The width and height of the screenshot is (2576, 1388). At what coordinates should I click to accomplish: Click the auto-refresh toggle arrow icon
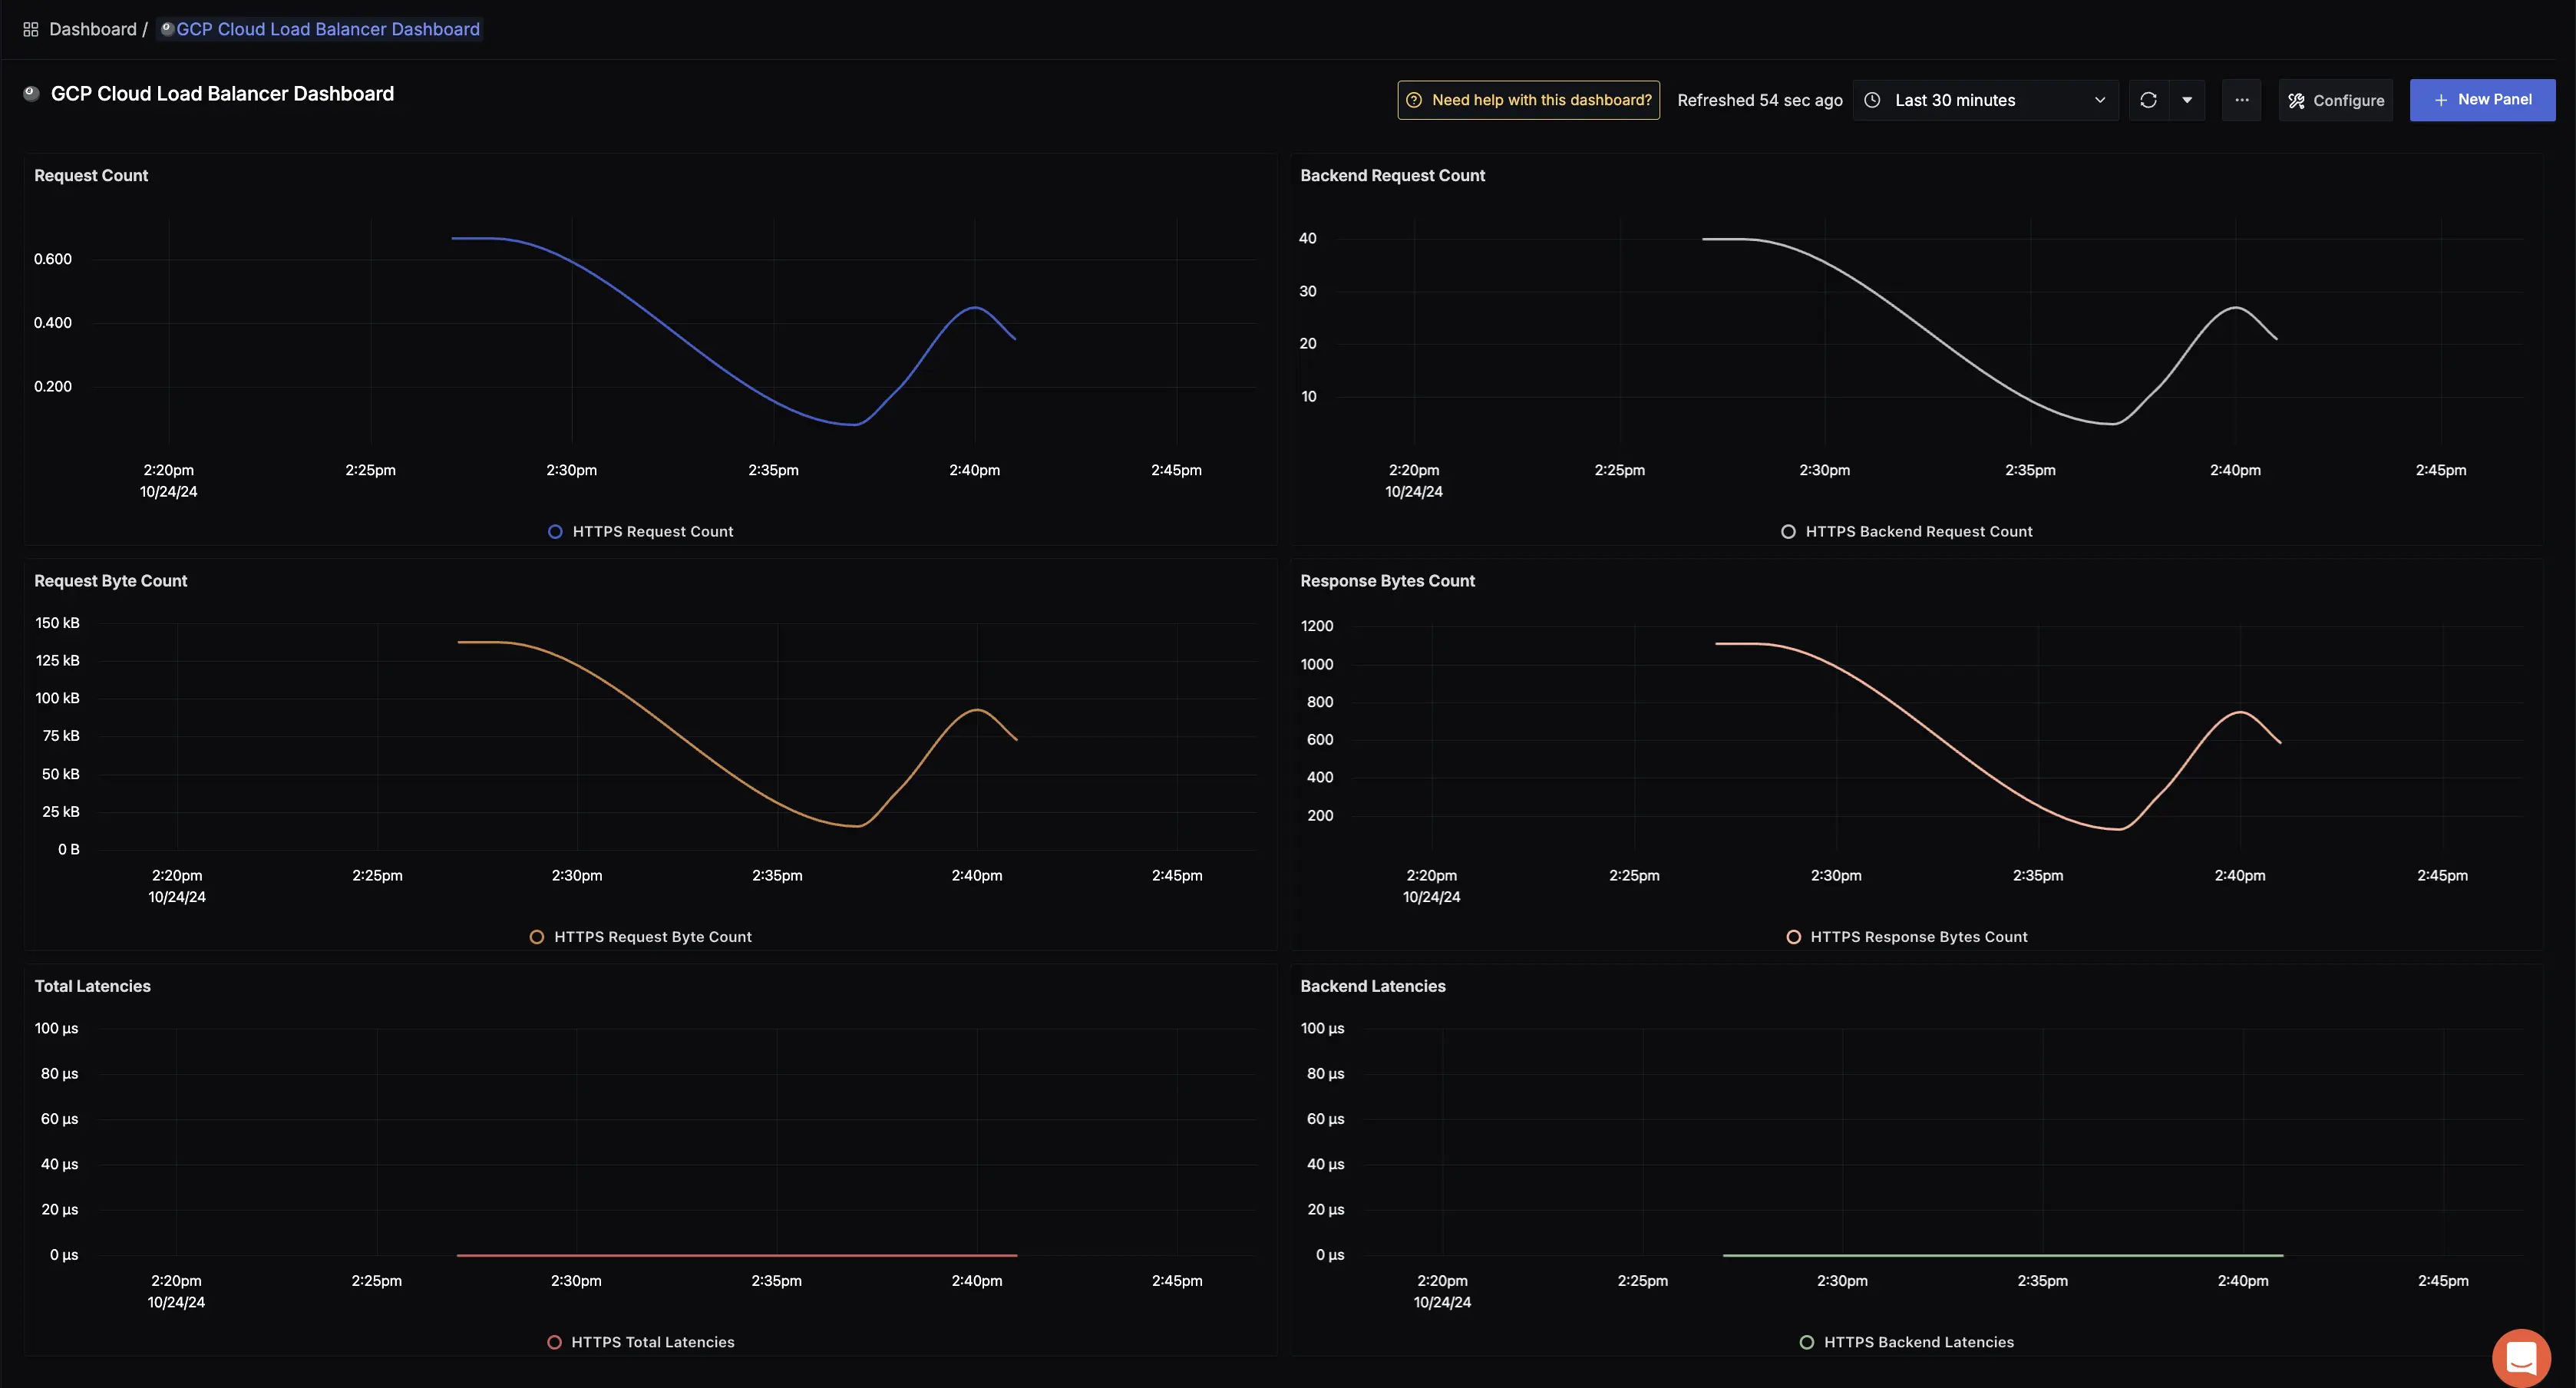point(2187,97)
